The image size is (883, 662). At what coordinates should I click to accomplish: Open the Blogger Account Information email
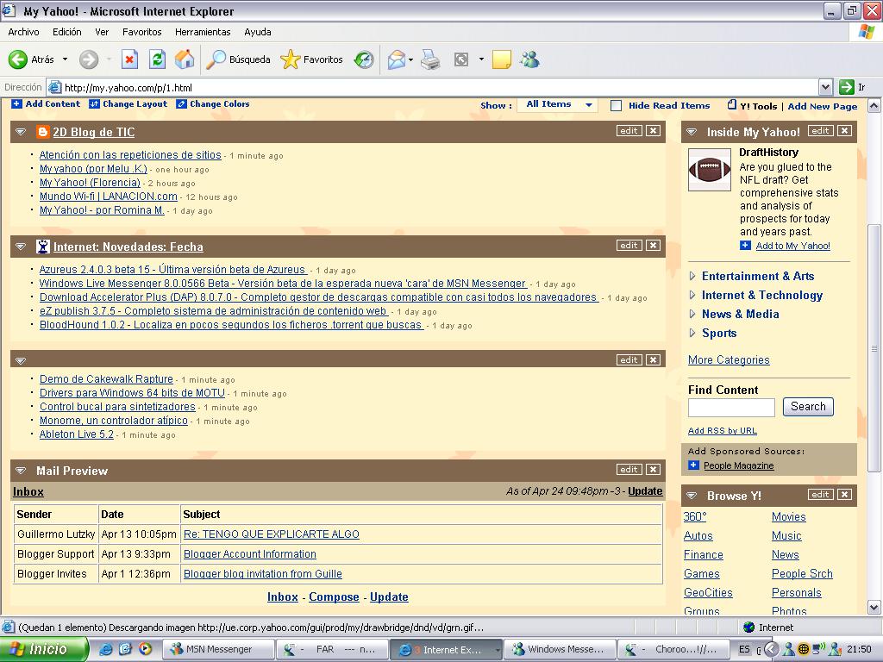(250, 554)
